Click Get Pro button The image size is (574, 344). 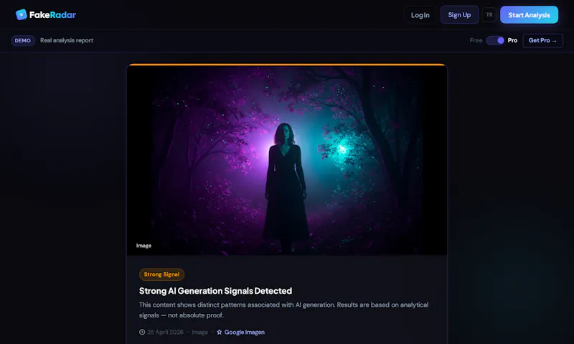pos(542,40)
